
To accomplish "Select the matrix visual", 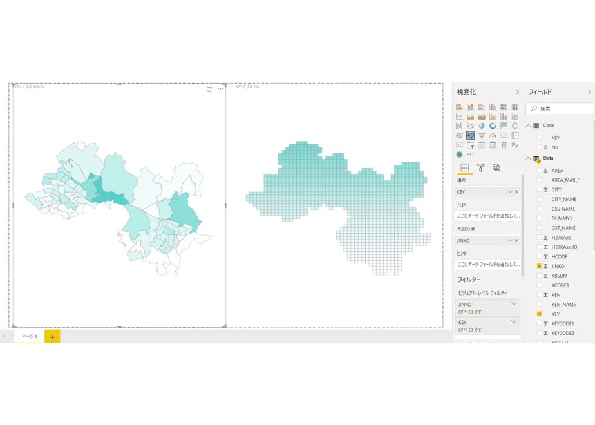I will point(493,145).
